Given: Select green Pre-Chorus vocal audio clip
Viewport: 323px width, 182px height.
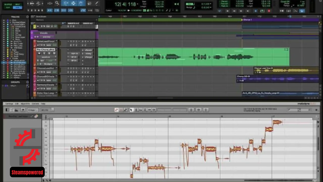Looking at the screenshot, I should coord(194,57).
